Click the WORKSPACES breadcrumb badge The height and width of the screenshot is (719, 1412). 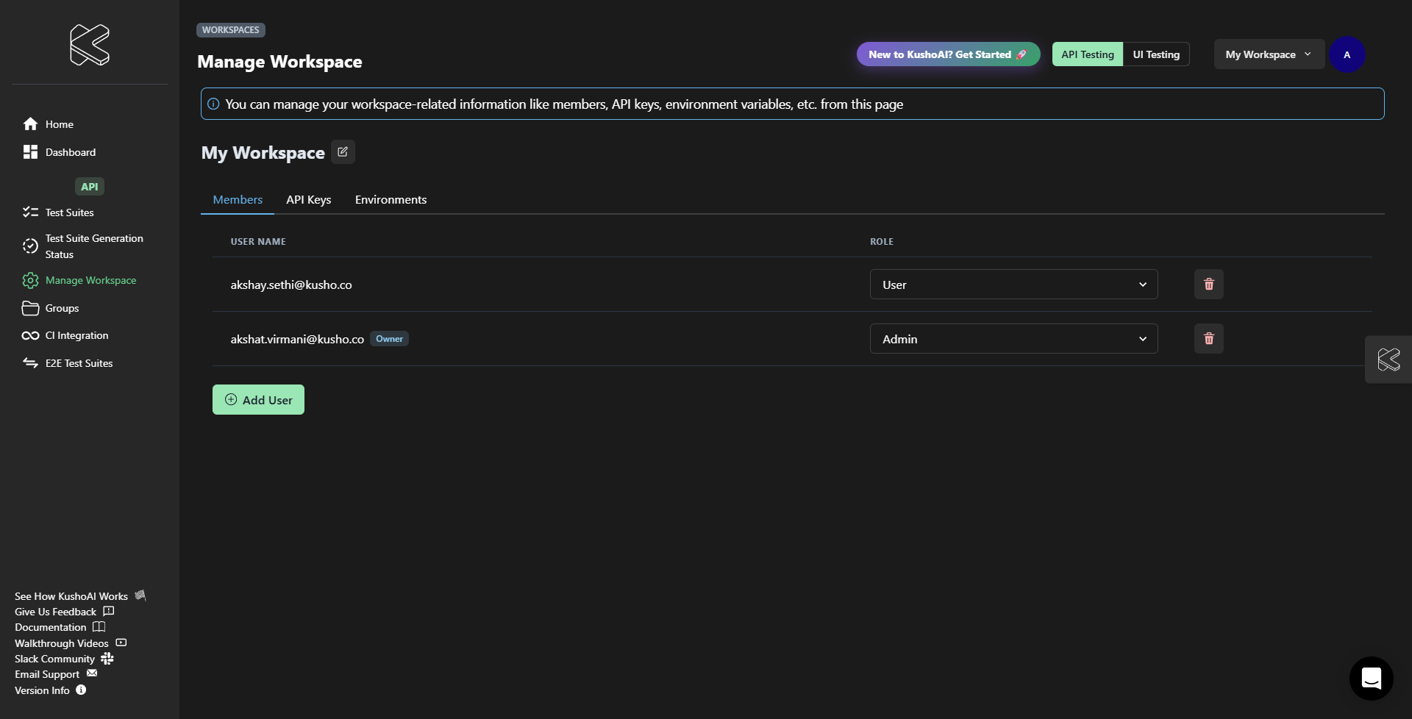[x=231, y=30]
